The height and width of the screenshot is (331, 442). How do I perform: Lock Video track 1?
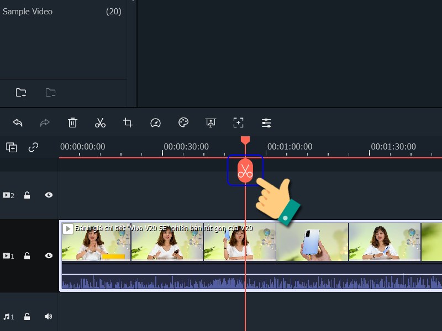click(x=27, y=255)
